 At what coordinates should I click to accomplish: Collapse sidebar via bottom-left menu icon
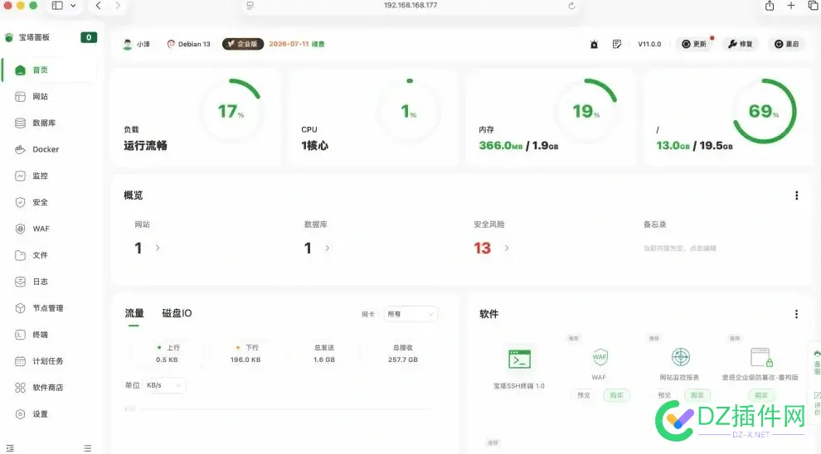pyautogui.click(x=10, y=448)
